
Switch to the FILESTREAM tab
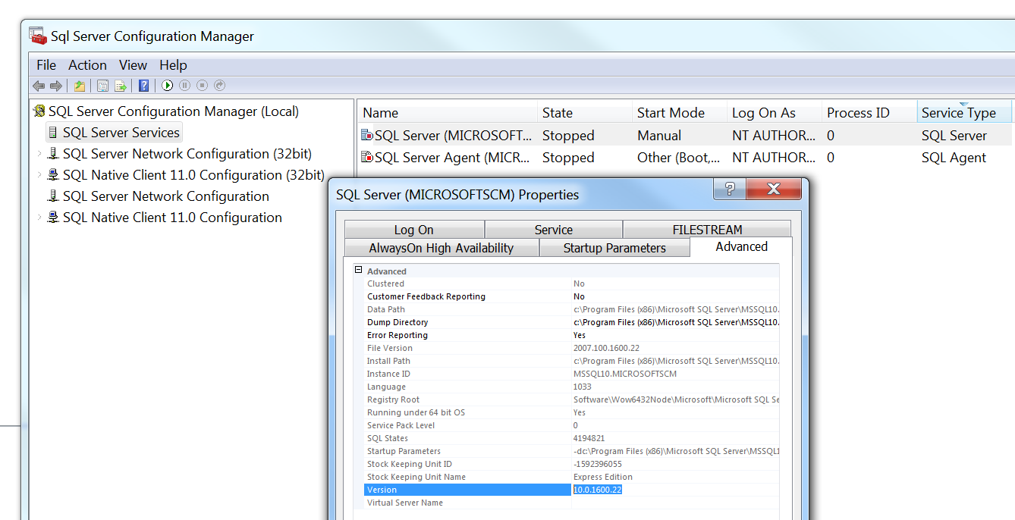[x=707, y=230]
